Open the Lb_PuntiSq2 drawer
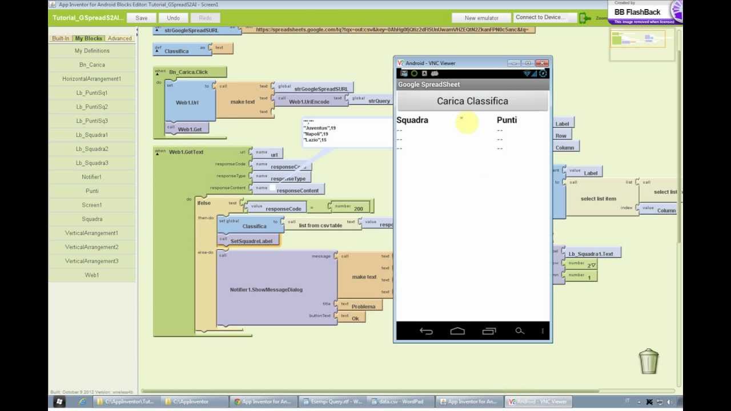731x411 pixels. pos(92,107)
